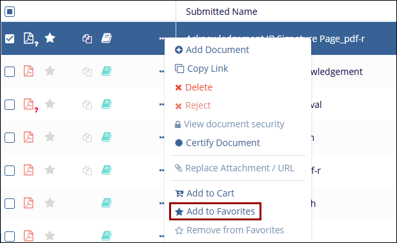
Task: Toggle the select-all checkbox in the table header
Action: [x=10, y=12]
